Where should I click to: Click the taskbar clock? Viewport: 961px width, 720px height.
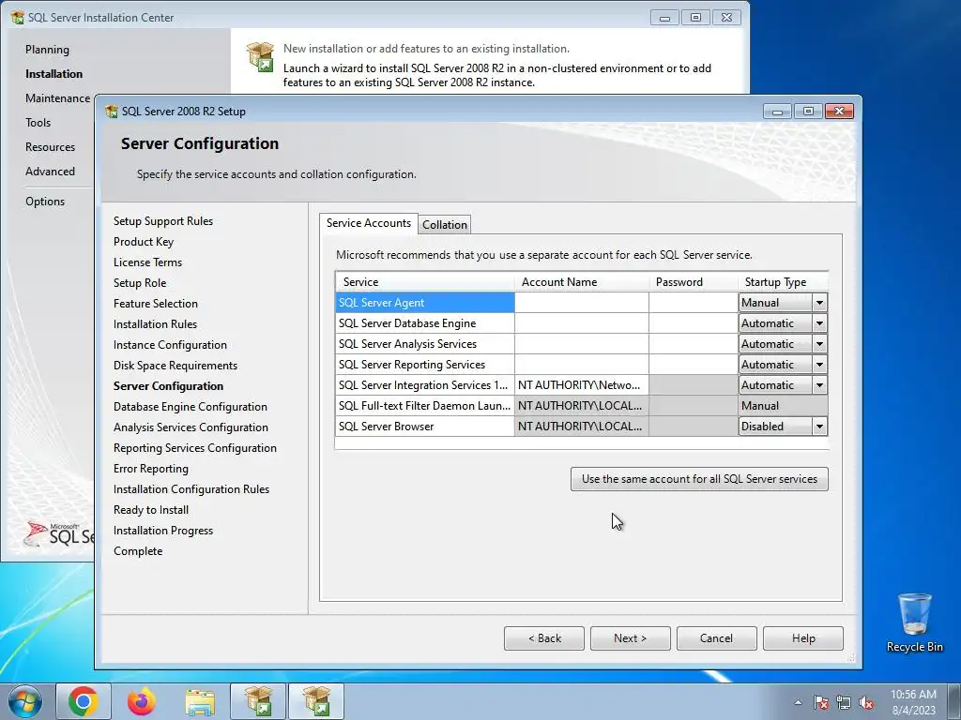(913, 702)
